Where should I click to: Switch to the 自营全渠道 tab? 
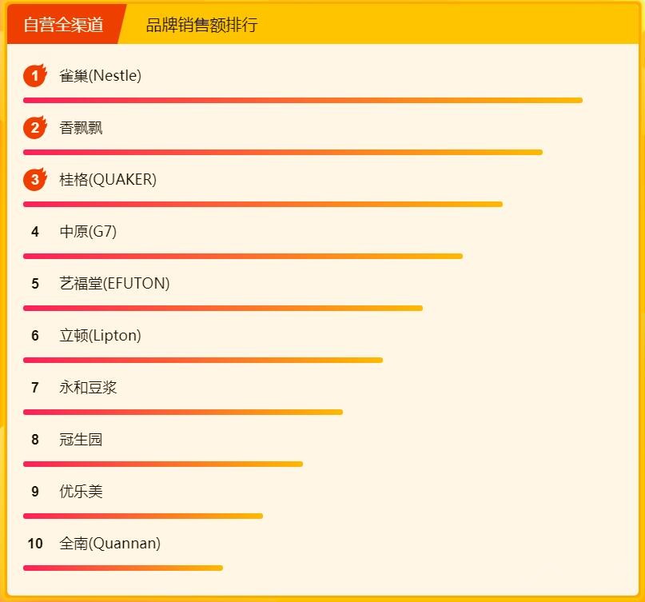[64, 25]
